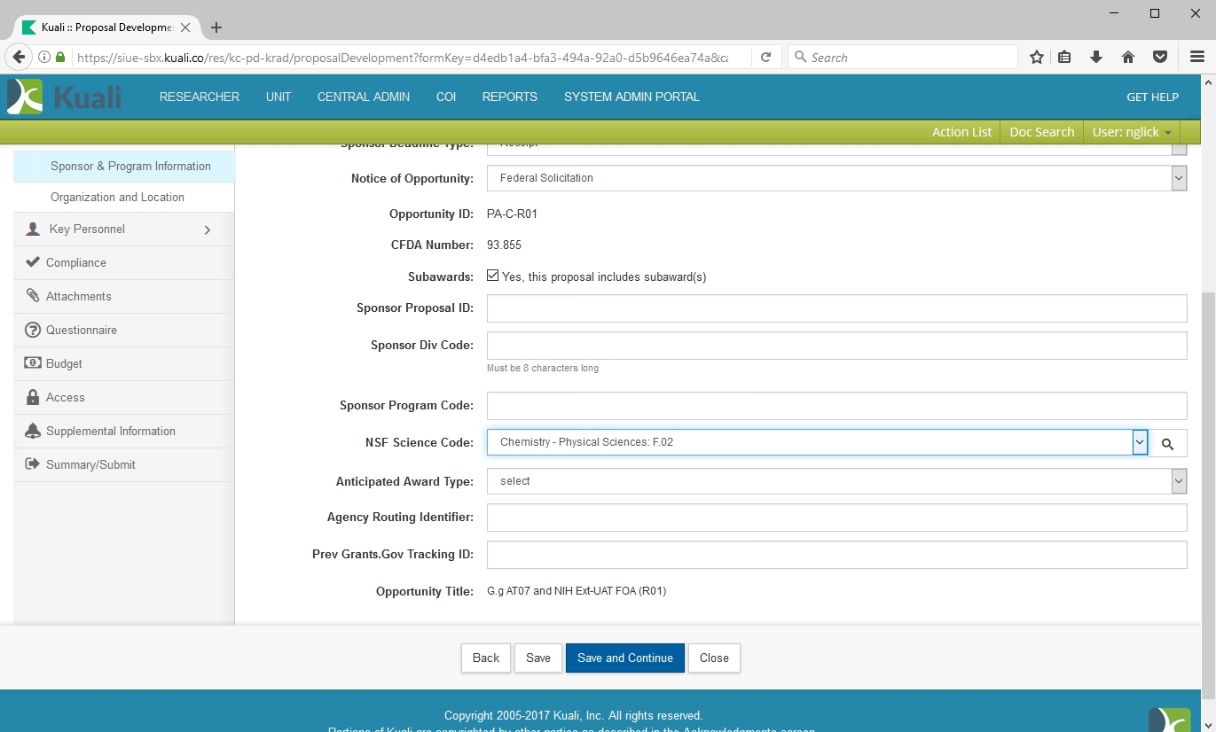Open the Access lock section
This screenshot has width=1216, height=732.
pyautogui.click(x=65, y=397)
